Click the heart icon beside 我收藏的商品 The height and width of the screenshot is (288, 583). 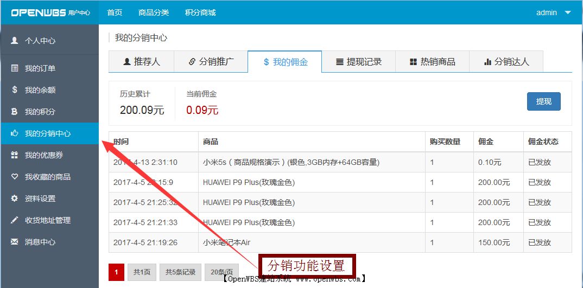(15, 177)
